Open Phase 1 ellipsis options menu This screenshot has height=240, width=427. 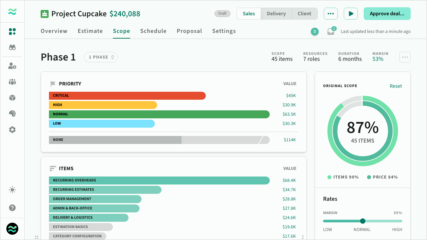click(x=405, y=57)
